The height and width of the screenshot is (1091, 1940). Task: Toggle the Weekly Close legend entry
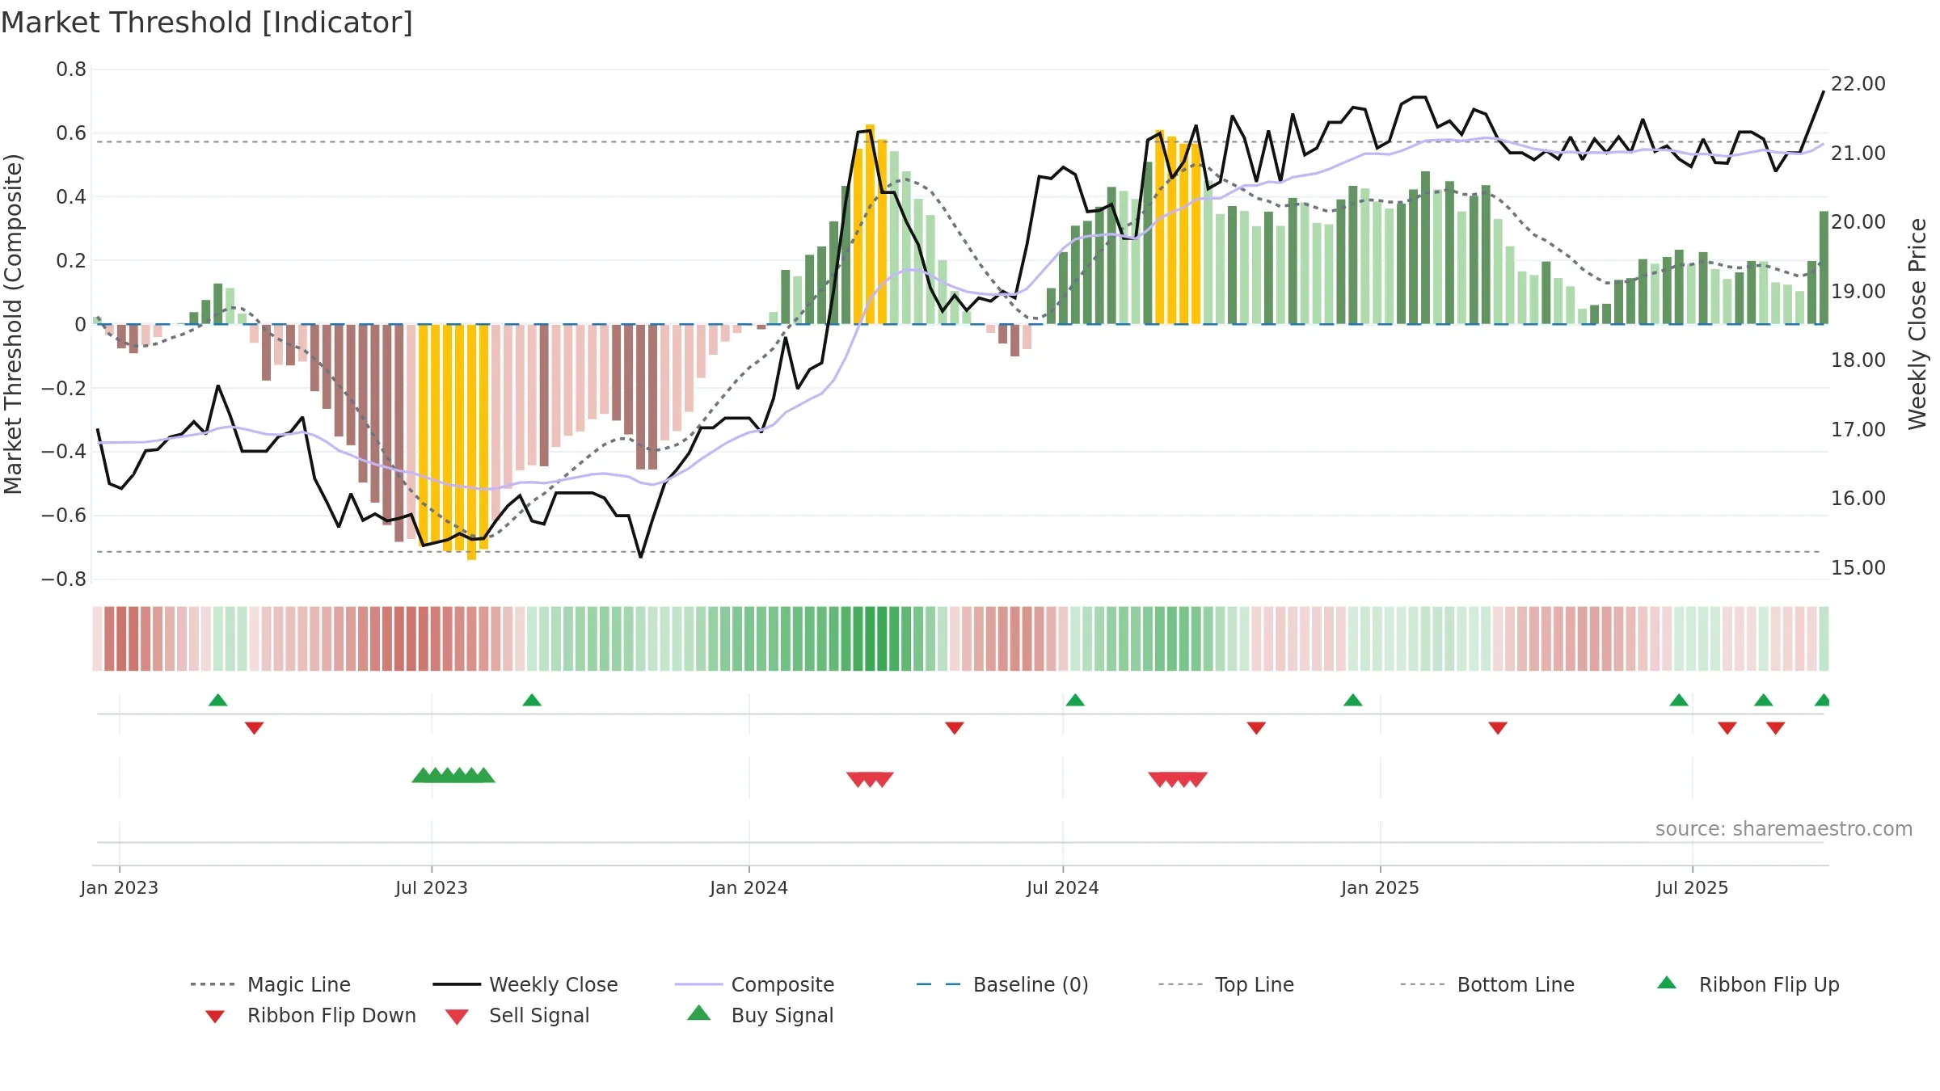525,984
